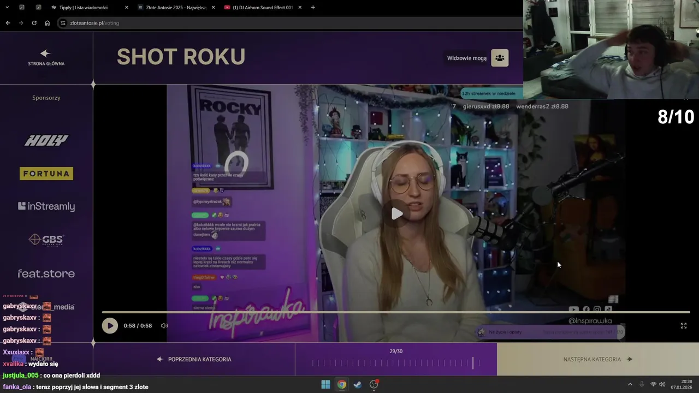Switch to the Złote Antosie 2025 tab

tap(176, 8)
